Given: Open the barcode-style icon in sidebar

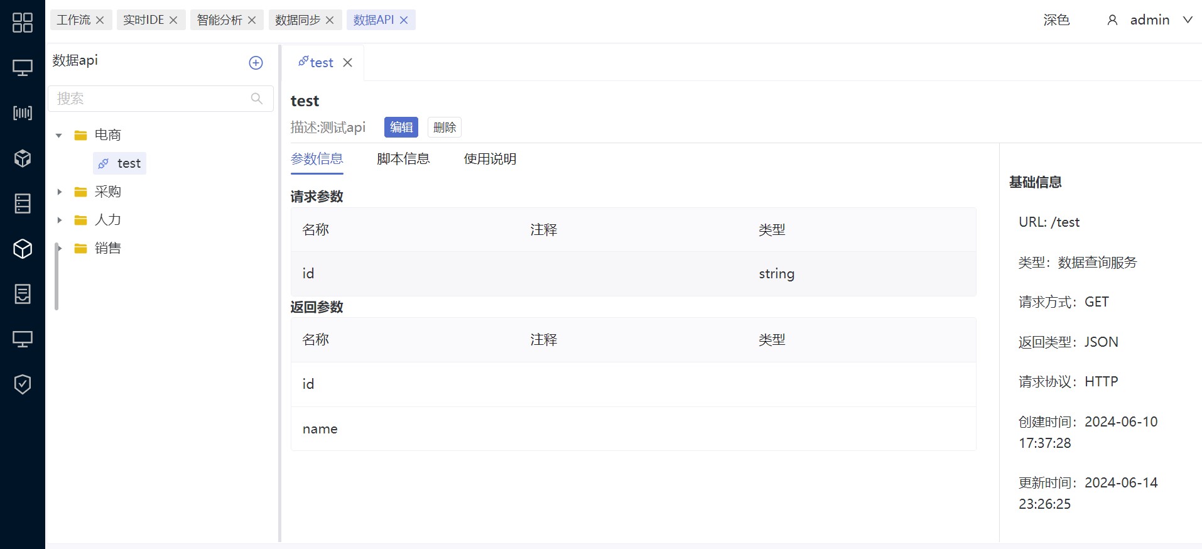Looking at the screenshot, I should (x=23, y=113).
